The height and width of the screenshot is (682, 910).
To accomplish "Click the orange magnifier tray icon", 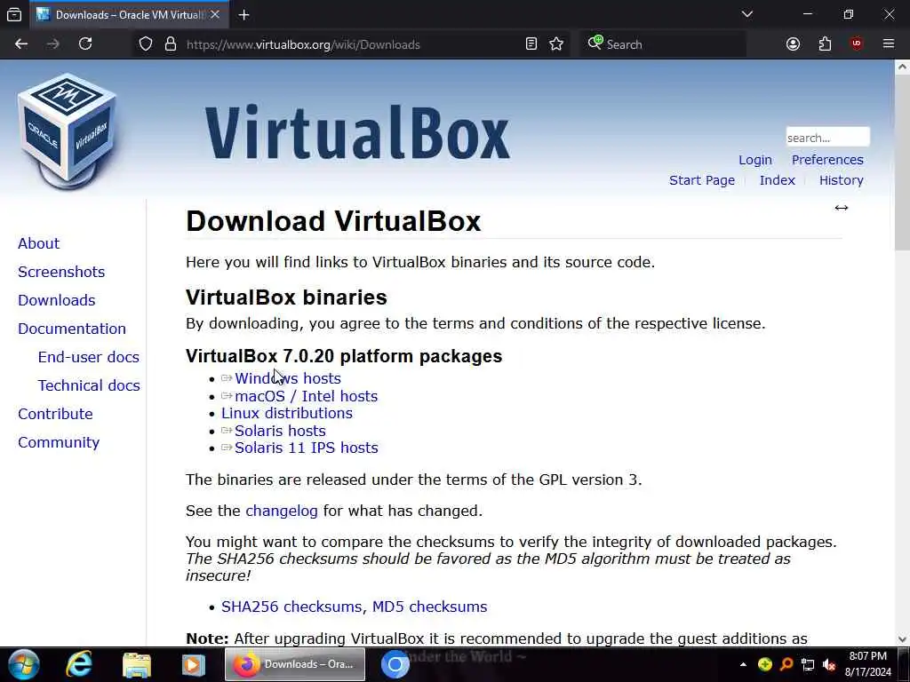I will (786, 664).
